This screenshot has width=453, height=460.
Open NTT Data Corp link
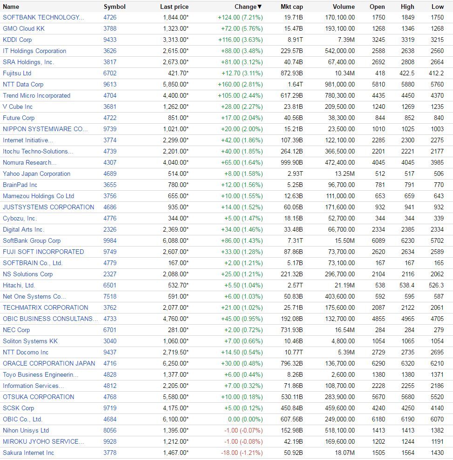click(23, 84)
